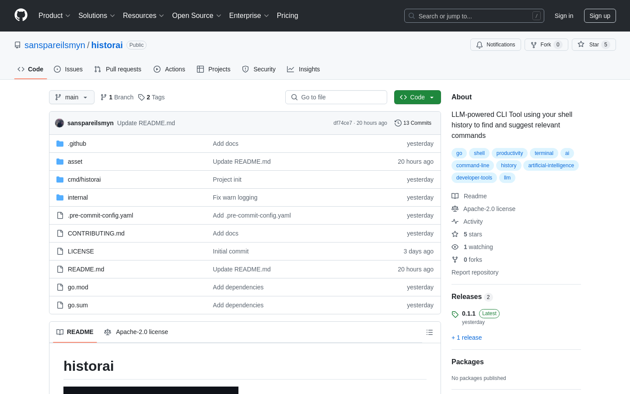Viewport: 630px width, 394px height.
Task: Click the commits history clock icon
Action: pyautogui.click(x=398, y=123)
